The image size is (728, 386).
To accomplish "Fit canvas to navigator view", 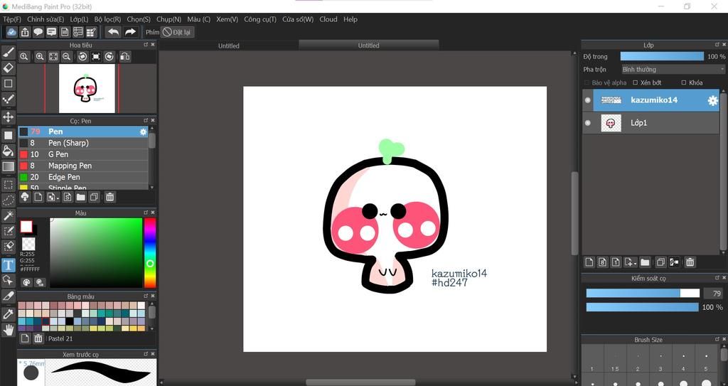I will tap(53, 57).
